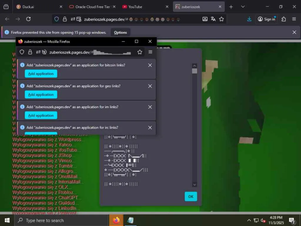Viewport: 301px width, 226px height.
Task: Switch to the YouTube tab
Action: coord(145,7)
